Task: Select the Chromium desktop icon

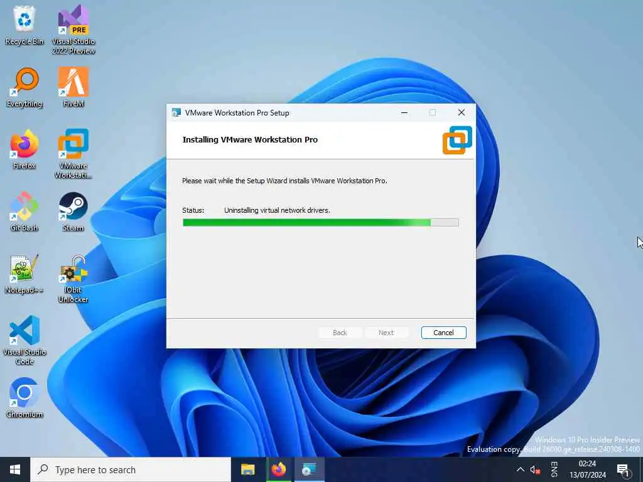Action: coord(24,397)
